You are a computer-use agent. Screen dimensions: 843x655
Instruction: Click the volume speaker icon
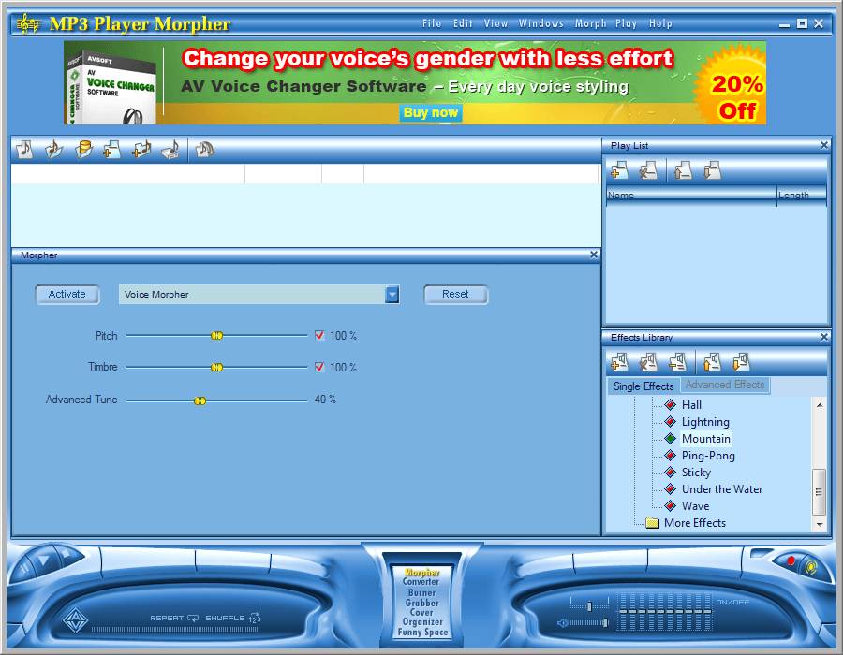562,623
